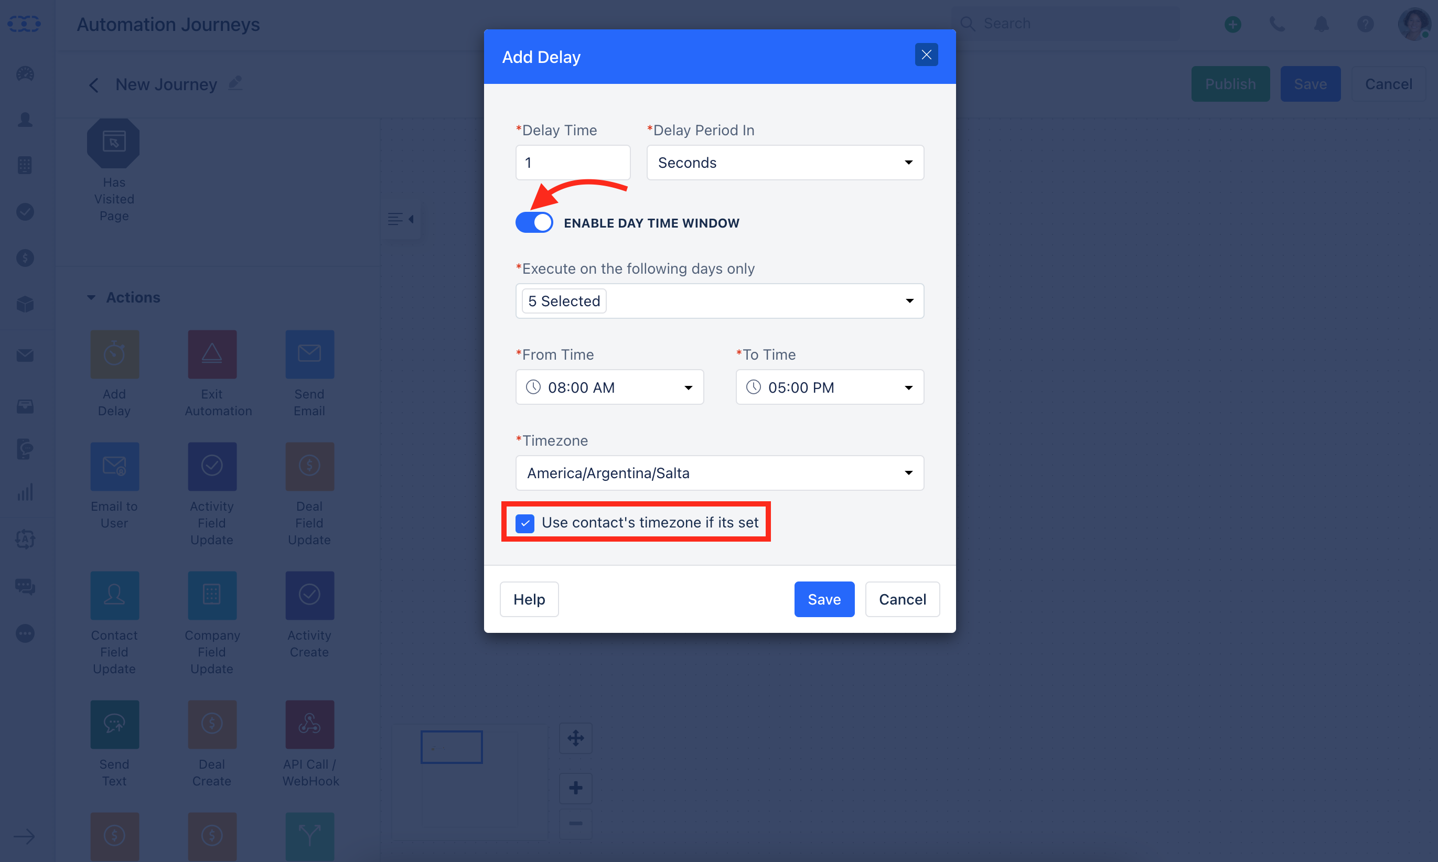This screenshot has width=1438, height=862.
Task: Click the top-bar Save journey button
Action: [1310, 84]
